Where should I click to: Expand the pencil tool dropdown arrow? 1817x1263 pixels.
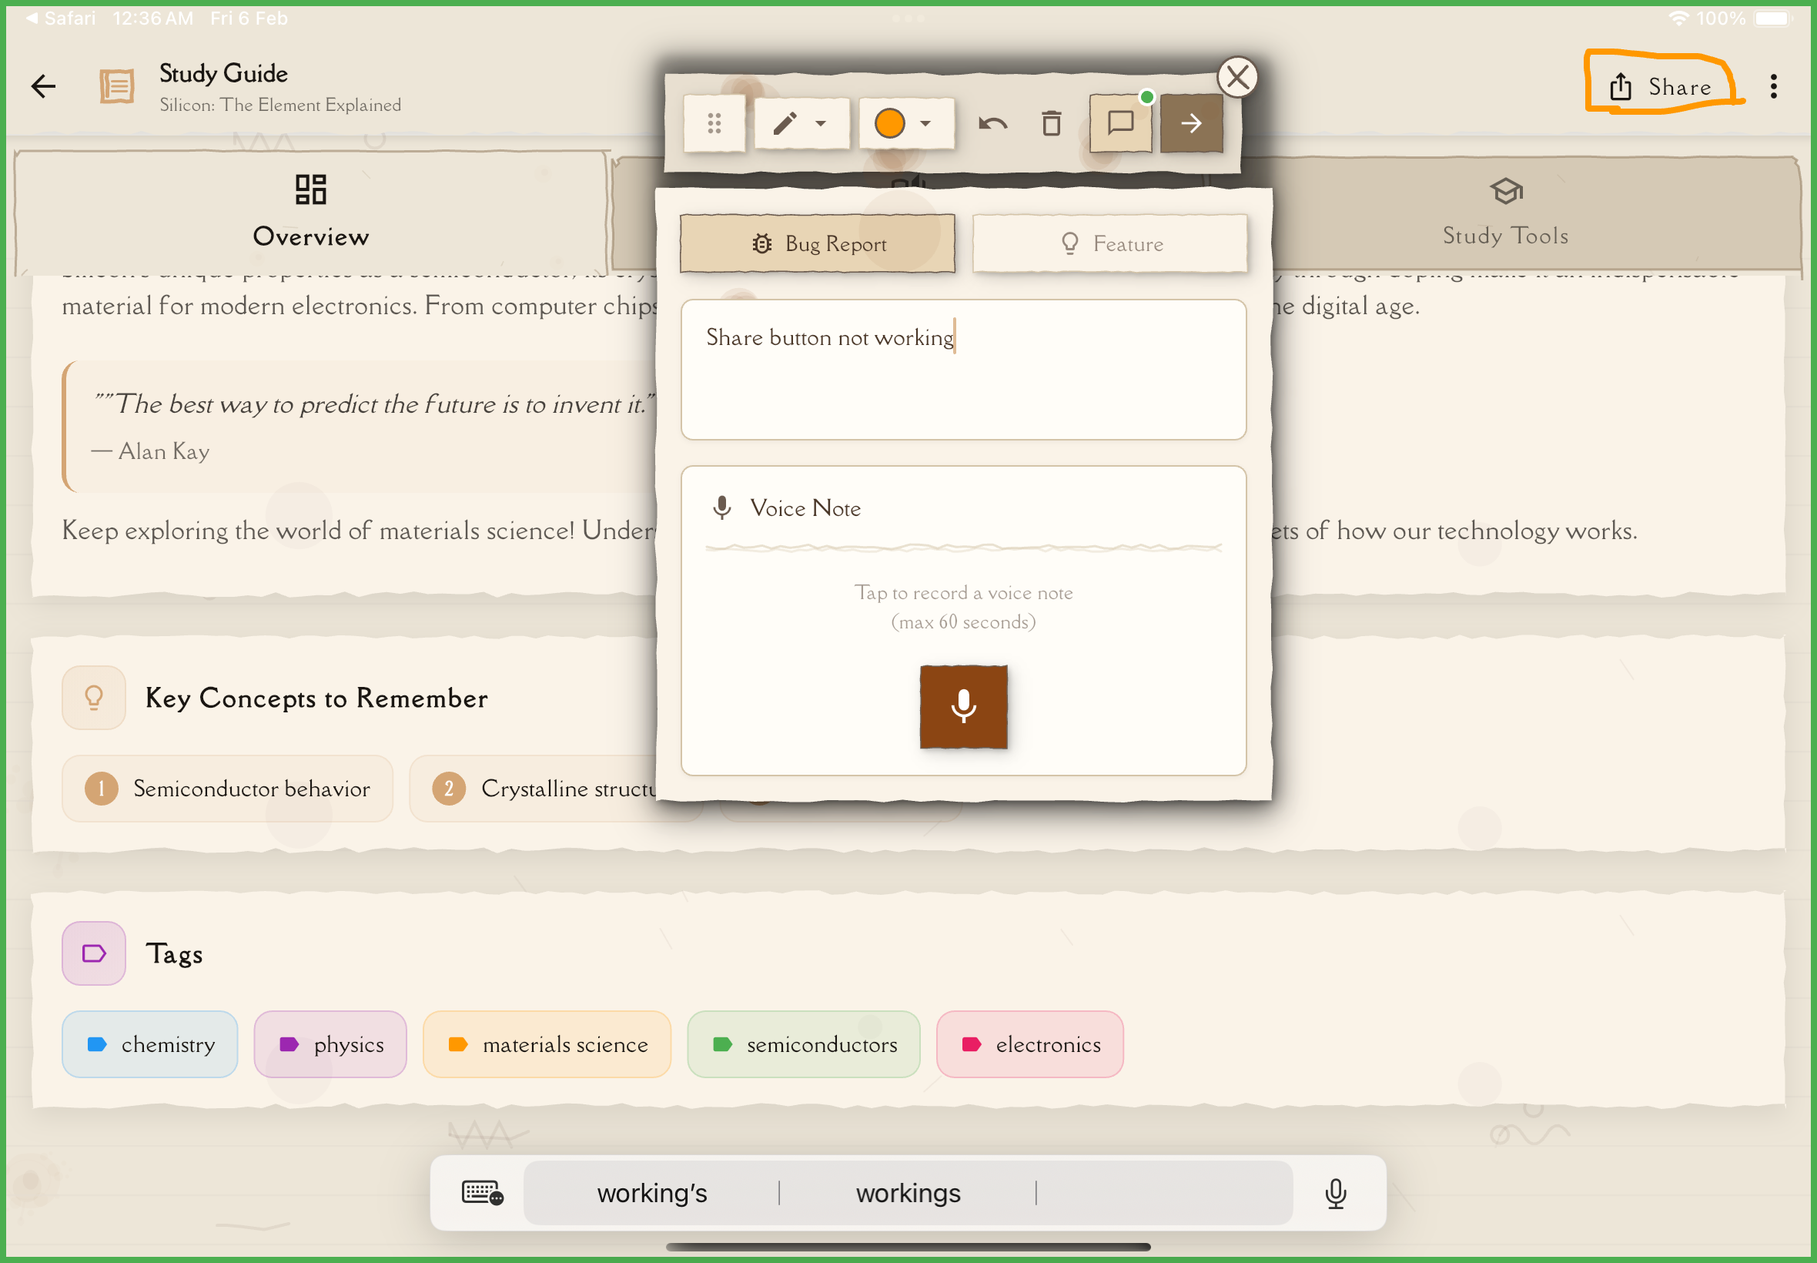click(x=820, y=123)
